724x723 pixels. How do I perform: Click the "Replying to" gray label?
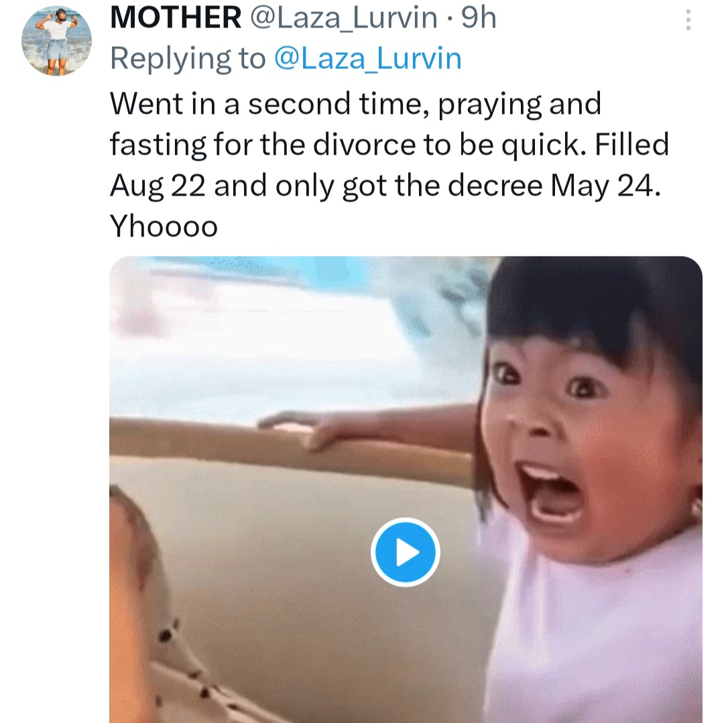[x=188, y=59]
